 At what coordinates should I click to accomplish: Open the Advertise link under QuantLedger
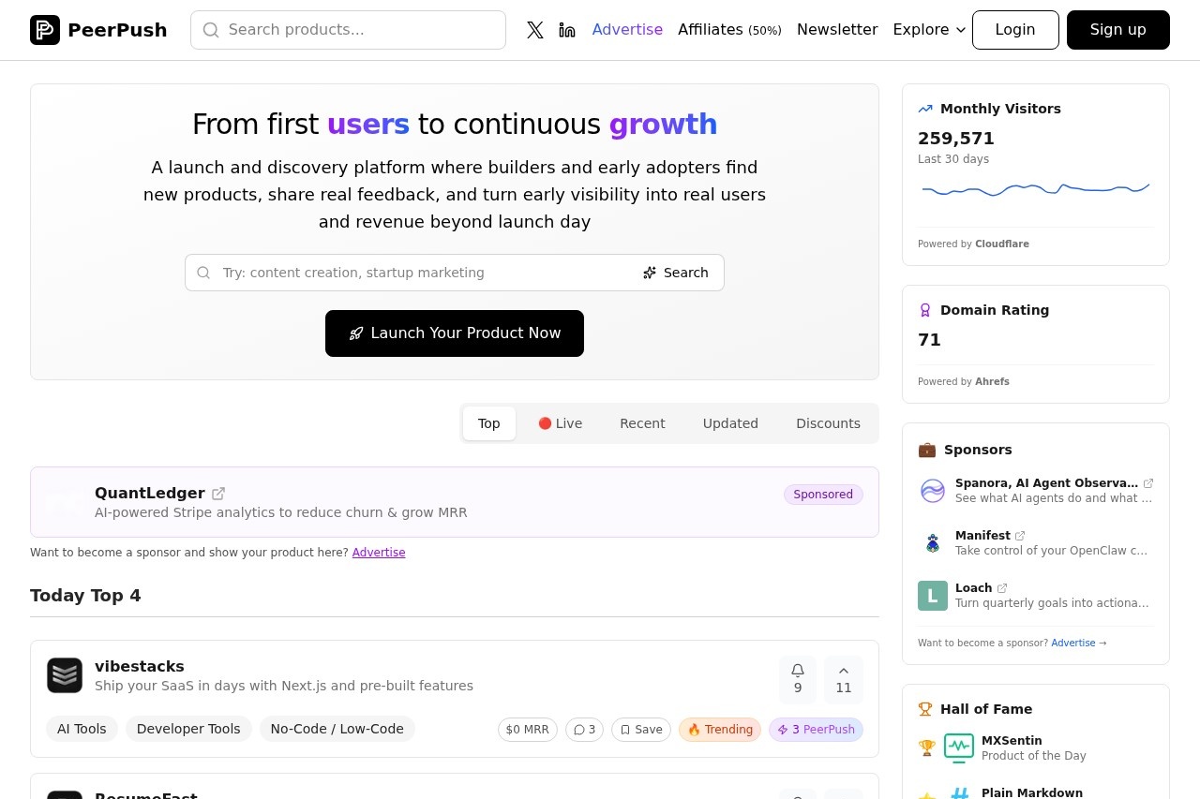tap(379, 553)
